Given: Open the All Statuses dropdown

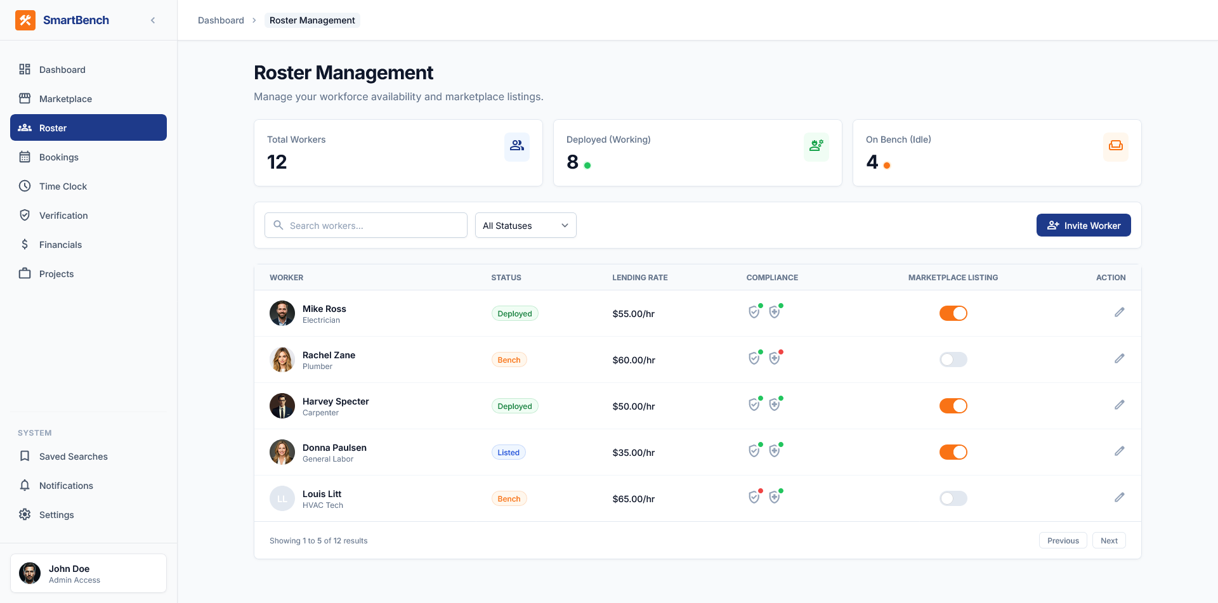Looking at the screenshot, I should 525,226.
